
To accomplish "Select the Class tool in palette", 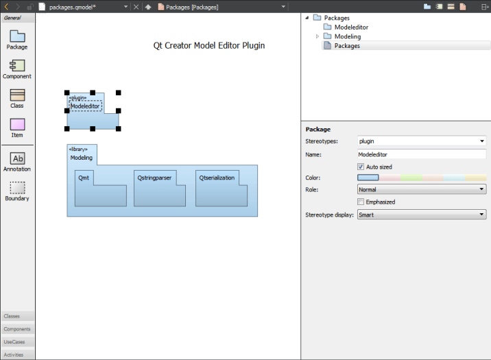I will click(17, 99).
